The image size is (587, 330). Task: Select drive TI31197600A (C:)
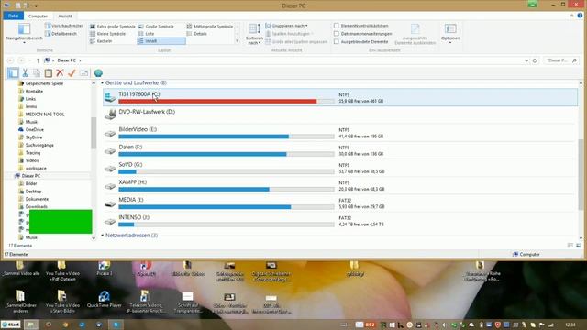pos(340,98)
